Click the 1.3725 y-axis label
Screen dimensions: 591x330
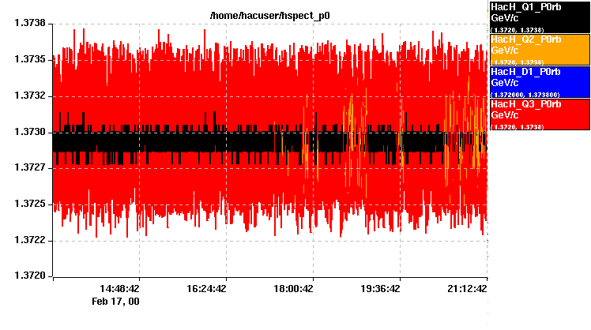coord(29,204)
